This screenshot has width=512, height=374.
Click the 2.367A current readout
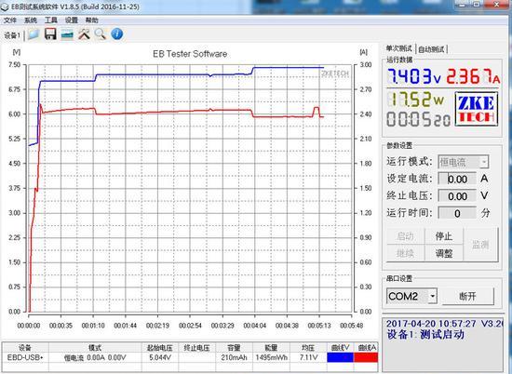tap(473, 76)
